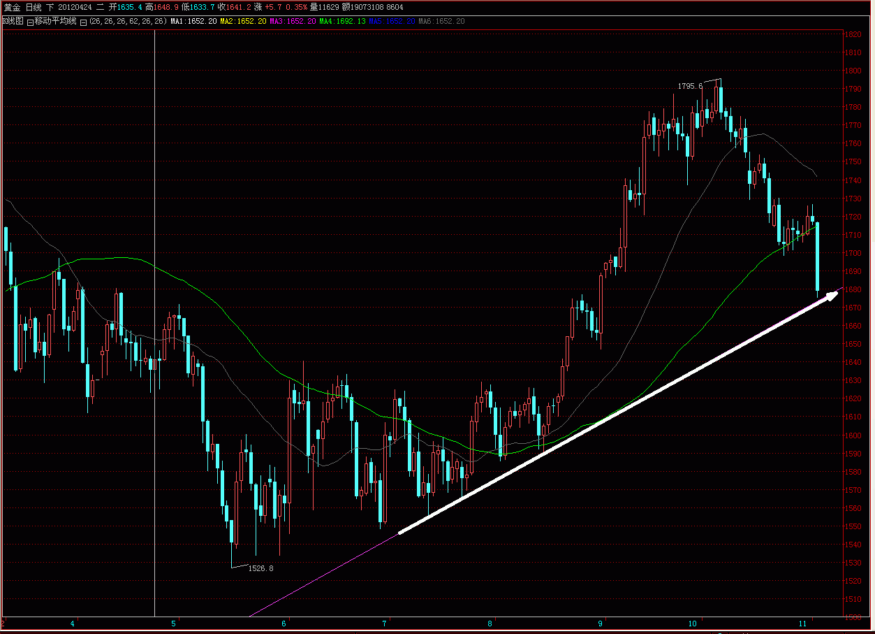This screenshot has height=634, width=875.
Task: Click the 1700 level on price axis
Action: click(852, 253)
